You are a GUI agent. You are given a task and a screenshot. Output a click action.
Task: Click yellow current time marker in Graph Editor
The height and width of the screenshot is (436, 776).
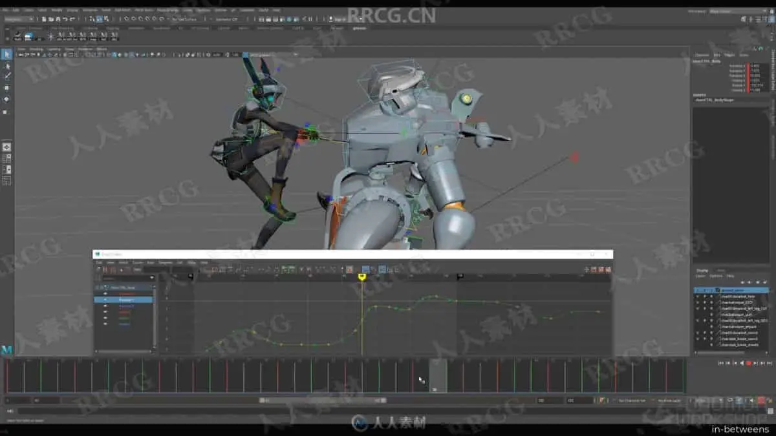click(x=362, y=276)
